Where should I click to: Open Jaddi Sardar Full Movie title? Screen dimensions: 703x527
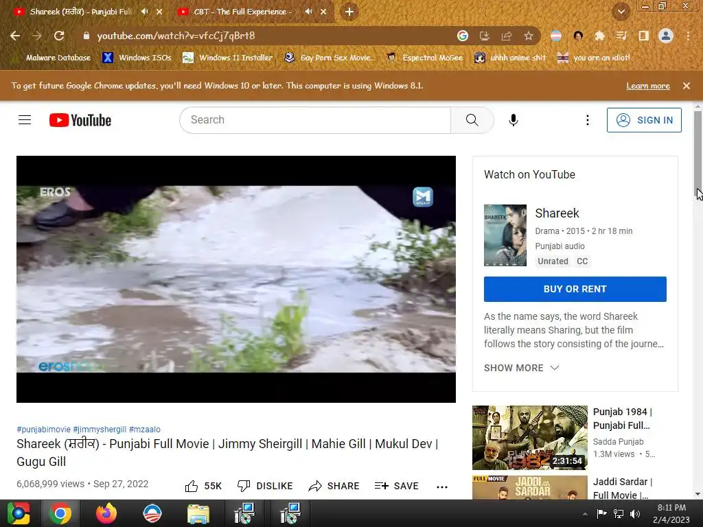(x=622, y=489)
